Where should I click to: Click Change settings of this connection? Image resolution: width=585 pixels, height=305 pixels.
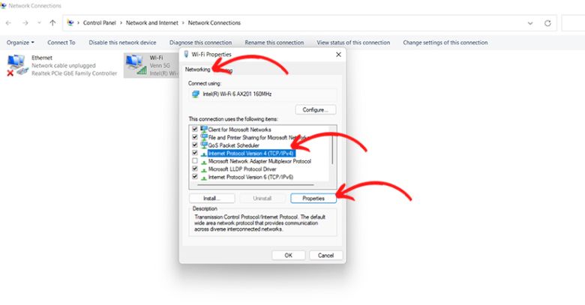[445, 43]
